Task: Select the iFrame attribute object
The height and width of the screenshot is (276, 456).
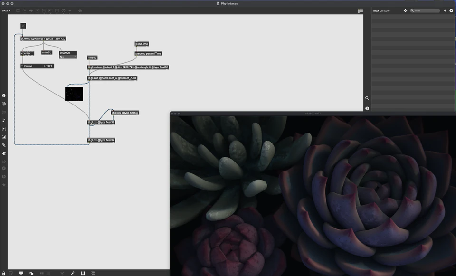Action: tap(32, 66)
